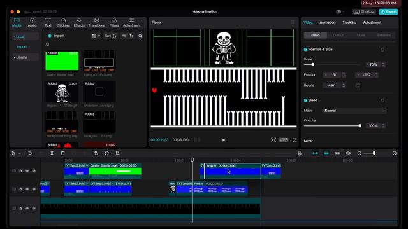This screenshot has height=229, width=408.
Task: Delete the selected clip
Action: click(x=62, y=153)
